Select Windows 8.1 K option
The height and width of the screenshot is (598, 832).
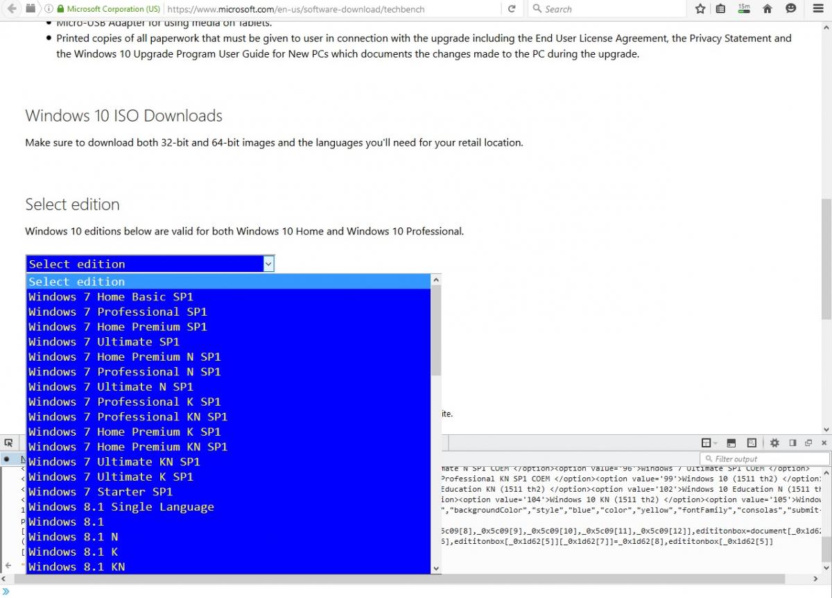click(228, 552)
